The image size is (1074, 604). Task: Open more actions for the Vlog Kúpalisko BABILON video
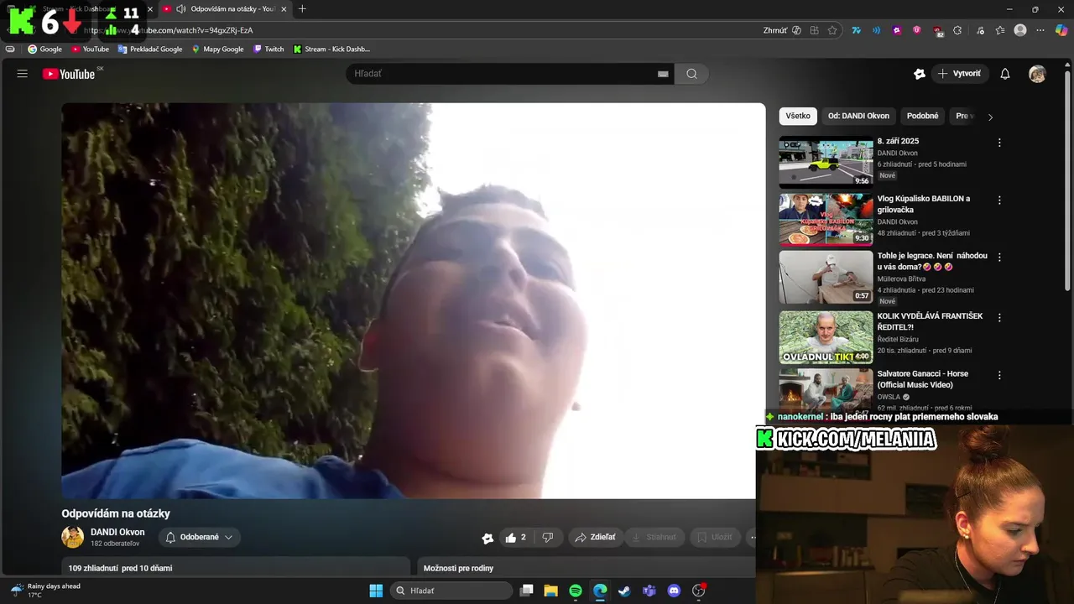click(x=999, y=200)
